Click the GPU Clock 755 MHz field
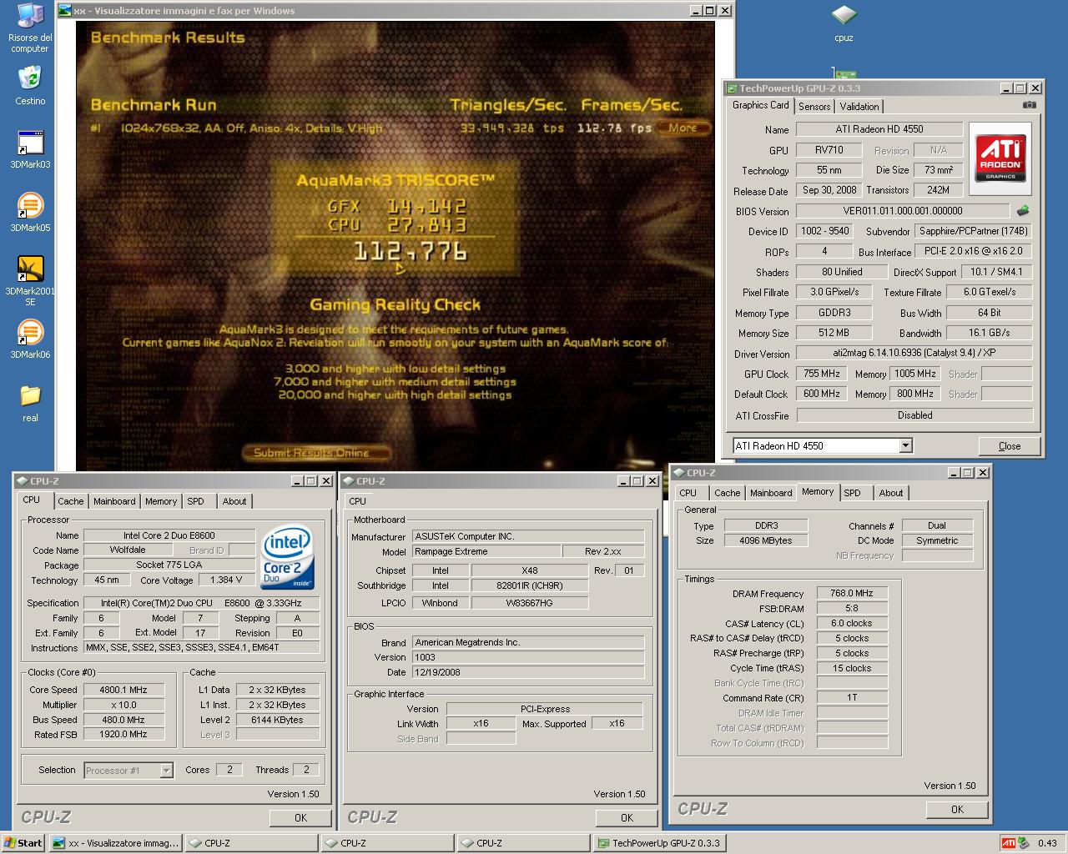The height and width of the screenshot is (854, 1068). (822, 374)
